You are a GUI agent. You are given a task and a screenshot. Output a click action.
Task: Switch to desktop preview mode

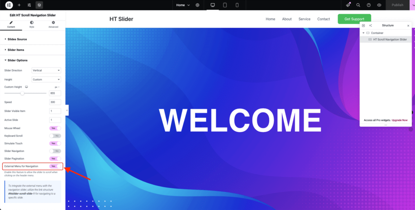click(x=212, y=5)
